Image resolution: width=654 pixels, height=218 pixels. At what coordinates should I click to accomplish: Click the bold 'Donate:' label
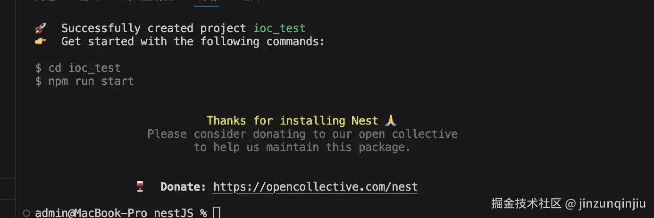(x=183, y=187)
